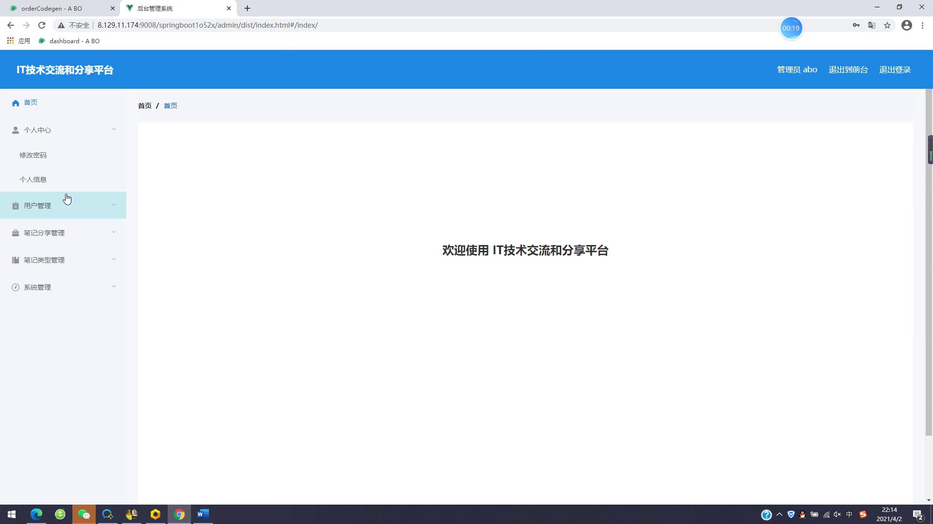This screenshot has height=524, width=933.
Task: Click the icon beside 笔记类型管理
Action: click(x=16, y=260)
